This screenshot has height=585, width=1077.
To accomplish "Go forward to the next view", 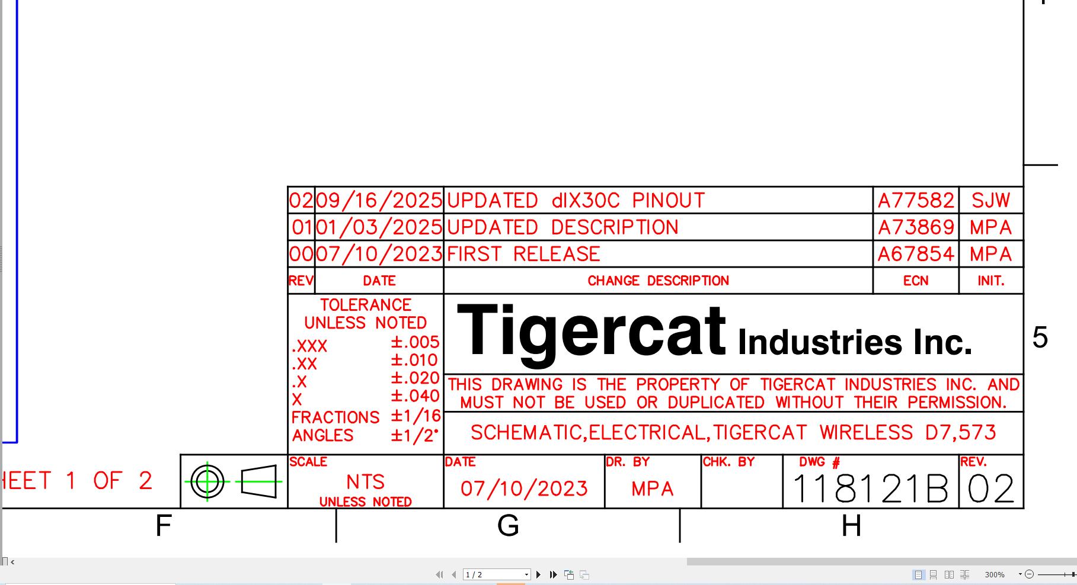I will point(584,574).
